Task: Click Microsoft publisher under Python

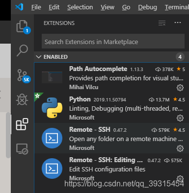Action: click(x=81, y=118)
